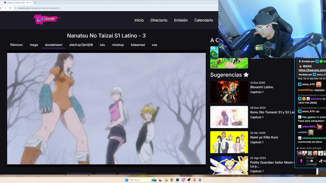Open Pretty Guardian Sailor Moon thumbnail
This screenshot has height=183, width=326.
coord(229,165)
